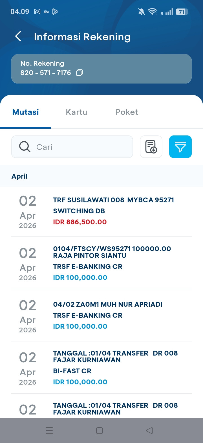
Task: Tap the battery indicator showing 71
Action: point(182,12)
